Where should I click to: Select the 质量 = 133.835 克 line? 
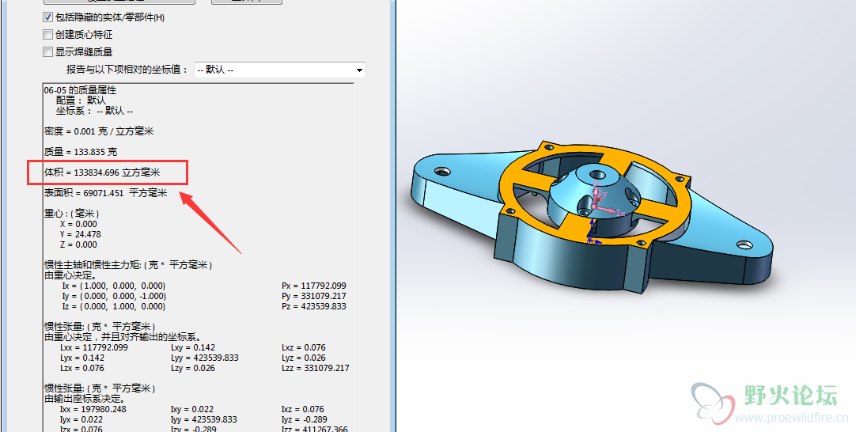point(81,152)
